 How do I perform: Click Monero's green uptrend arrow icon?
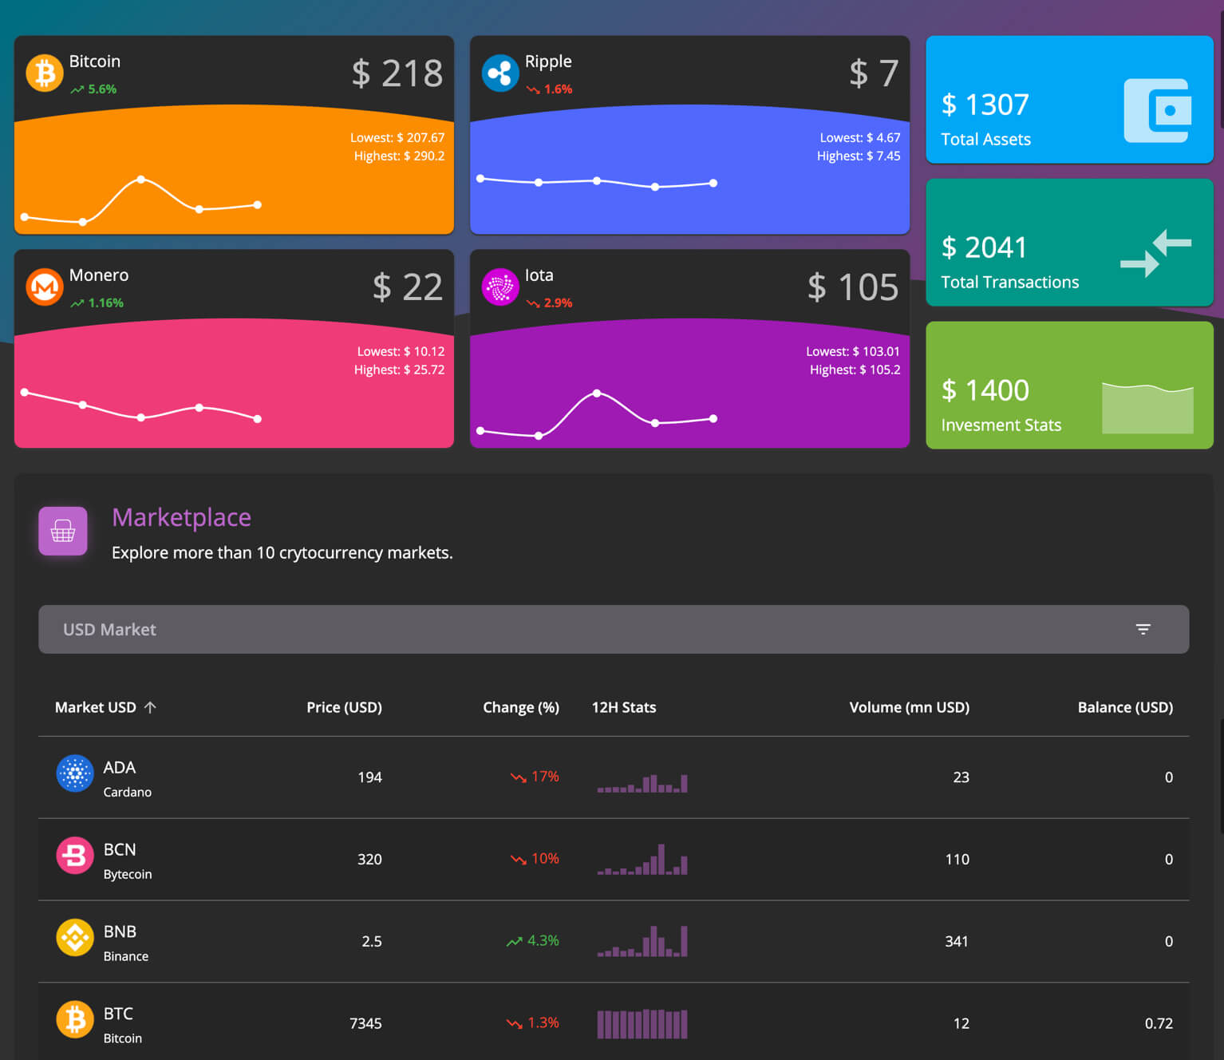[x=77, y=303]
